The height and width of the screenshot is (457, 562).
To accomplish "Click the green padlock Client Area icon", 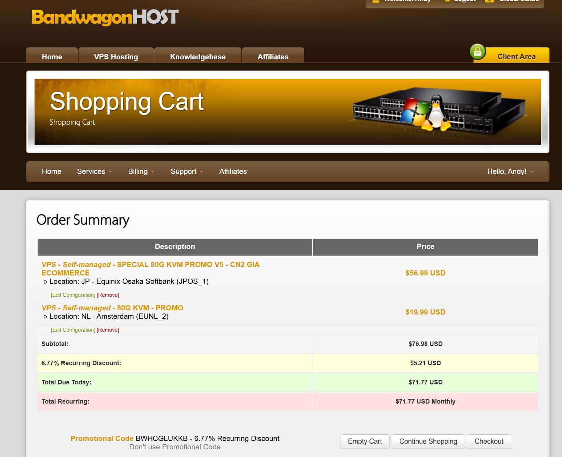I will 478,52.
